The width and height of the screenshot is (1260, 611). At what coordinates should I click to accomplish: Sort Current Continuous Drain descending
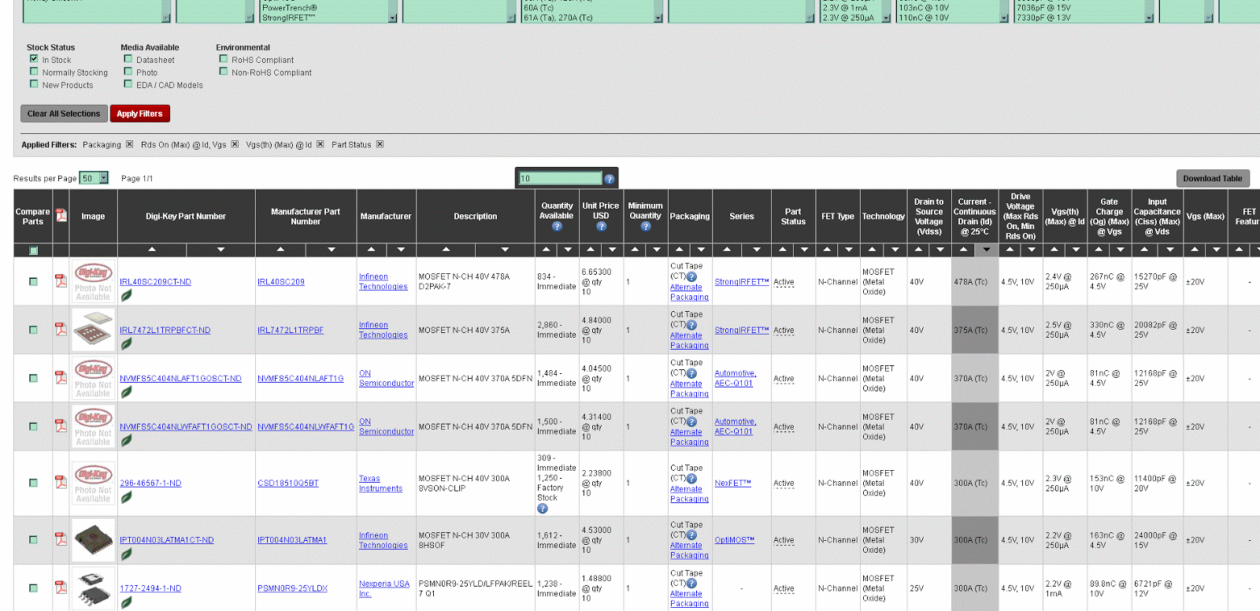click(986, 250)
